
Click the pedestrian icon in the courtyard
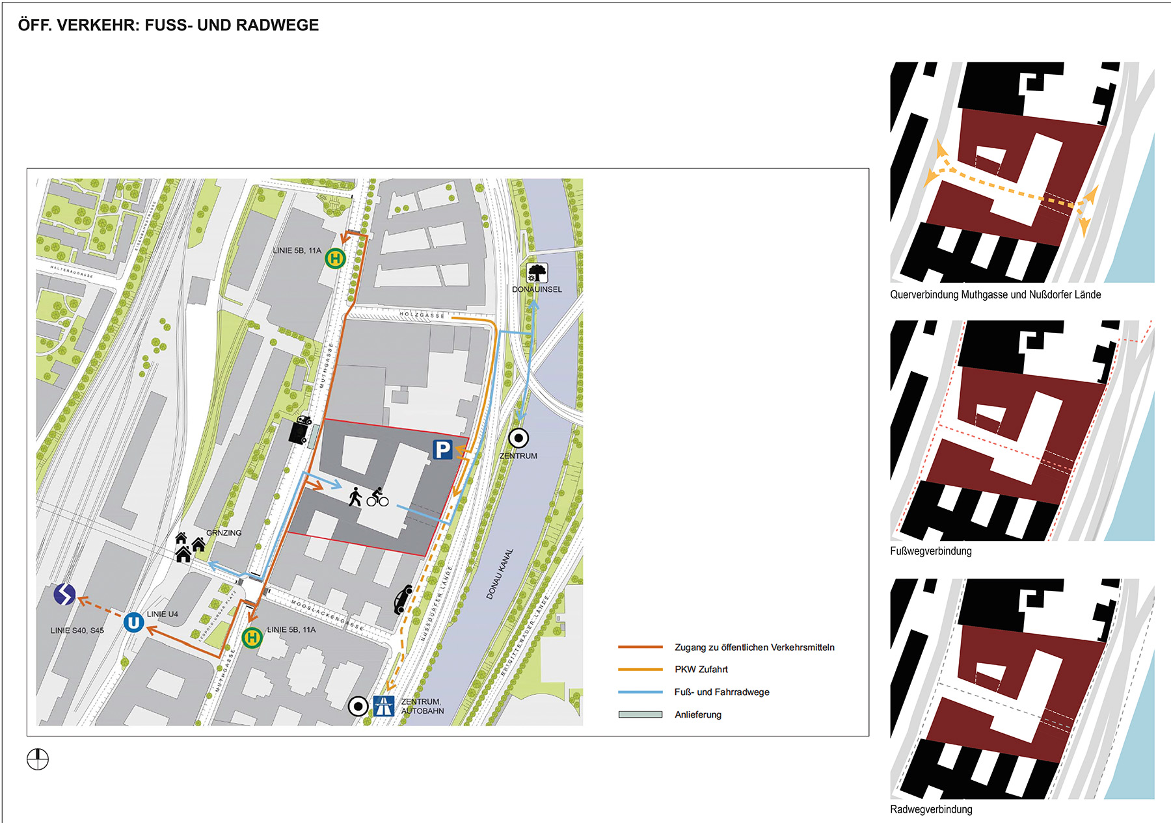[355, 497]
